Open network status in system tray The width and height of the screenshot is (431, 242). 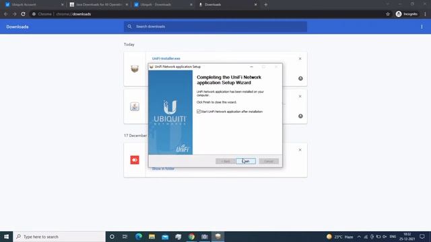click(366, 237)
